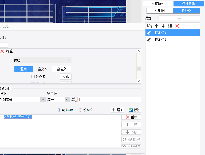Image resolution: width=205 pixels, height=155 pixels.
Task: Move the selected item down with the down arrow
Action: pyautogui.click(x=163, y=26)
